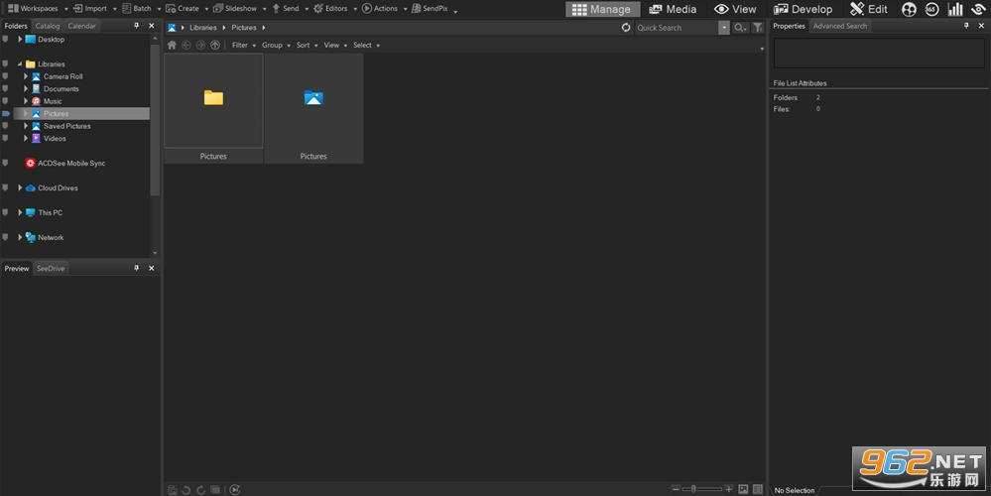The height and width of the screenshot is (496, 991).
Task: Switch to the Calendar tab
Action: (82, 26)
